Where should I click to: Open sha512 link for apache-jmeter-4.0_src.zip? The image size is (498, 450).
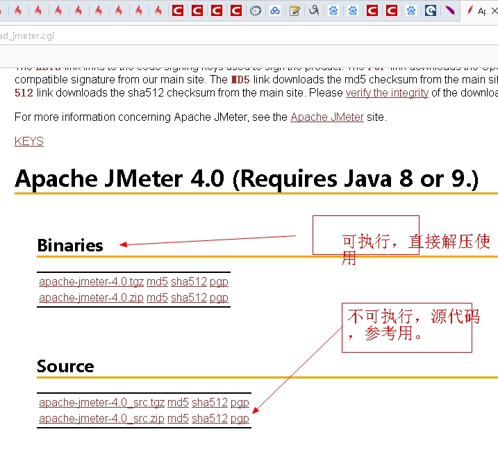(210, 419)
